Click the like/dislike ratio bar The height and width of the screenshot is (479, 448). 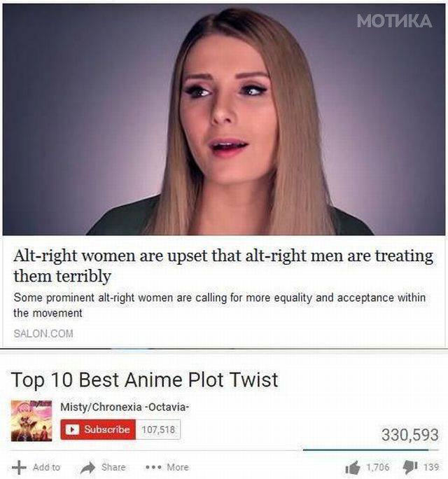(x=370, y=450)
